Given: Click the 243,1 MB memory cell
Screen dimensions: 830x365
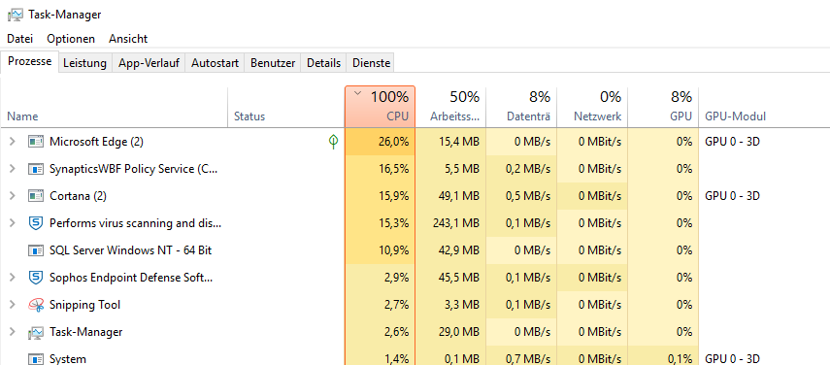Looking at the screenshot, I should 450,223.
